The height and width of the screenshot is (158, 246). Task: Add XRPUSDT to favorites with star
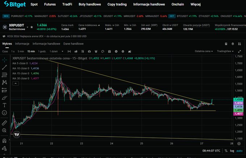(32, 27)
